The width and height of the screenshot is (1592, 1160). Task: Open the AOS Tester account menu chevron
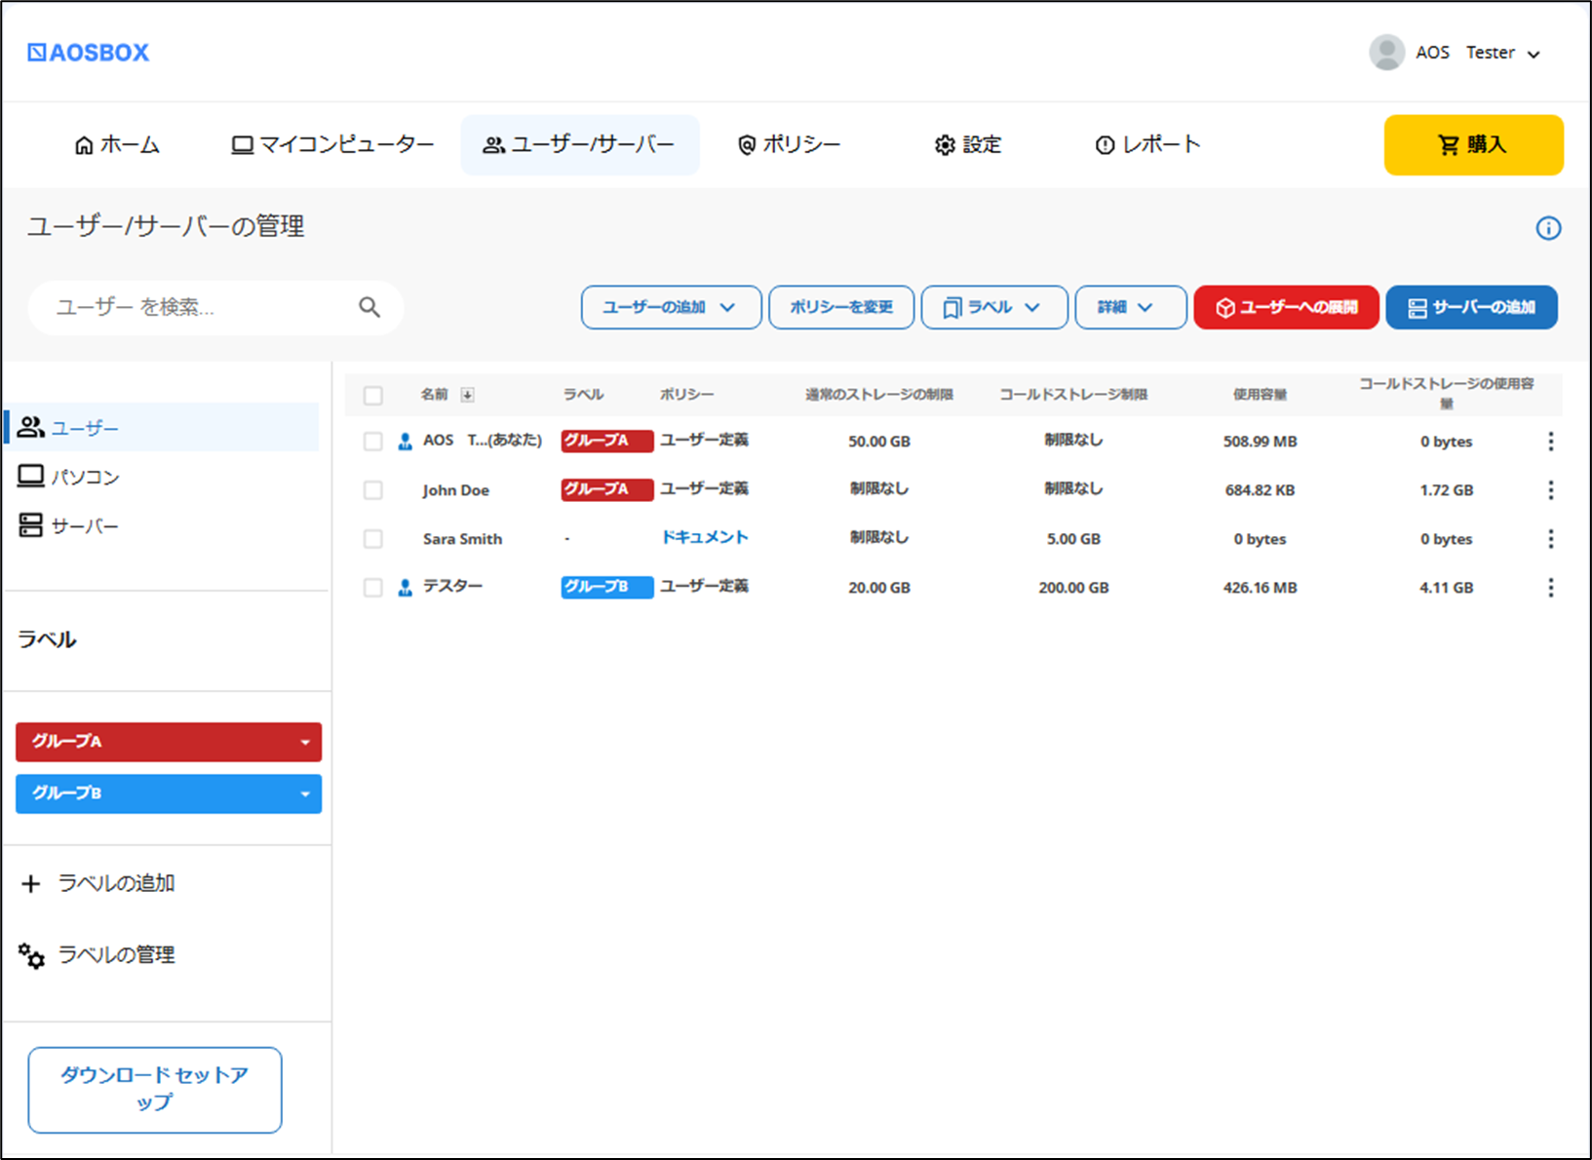pyautogui.click(x=1534, y=55)
